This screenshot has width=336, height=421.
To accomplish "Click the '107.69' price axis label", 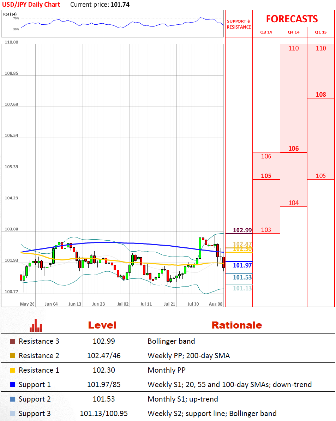I will 11,104.
